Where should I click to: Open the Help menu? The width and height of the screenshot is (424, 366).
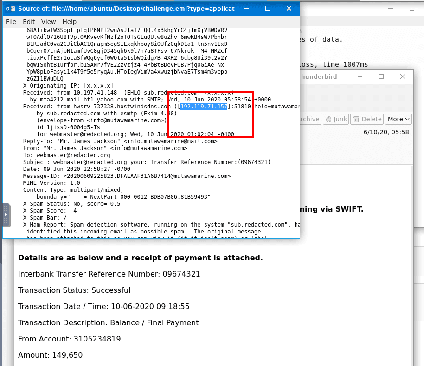point(70,22)
